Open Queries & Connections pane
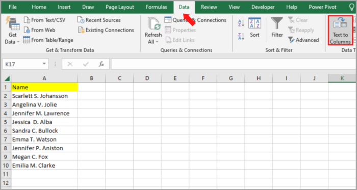Screen dimensions: 357x190 (x=195, y=20)
